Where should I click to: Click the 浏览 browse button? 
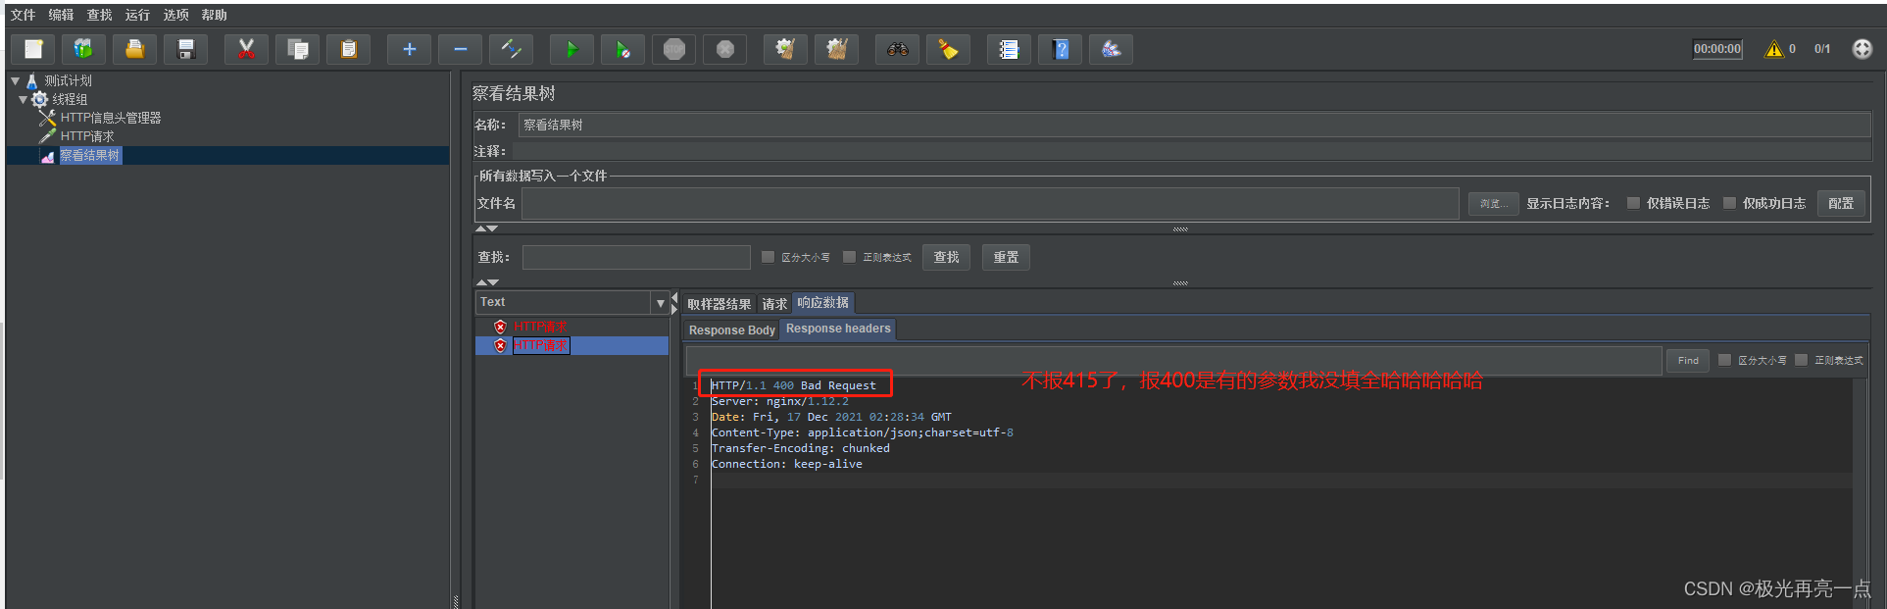(1494, 203)
